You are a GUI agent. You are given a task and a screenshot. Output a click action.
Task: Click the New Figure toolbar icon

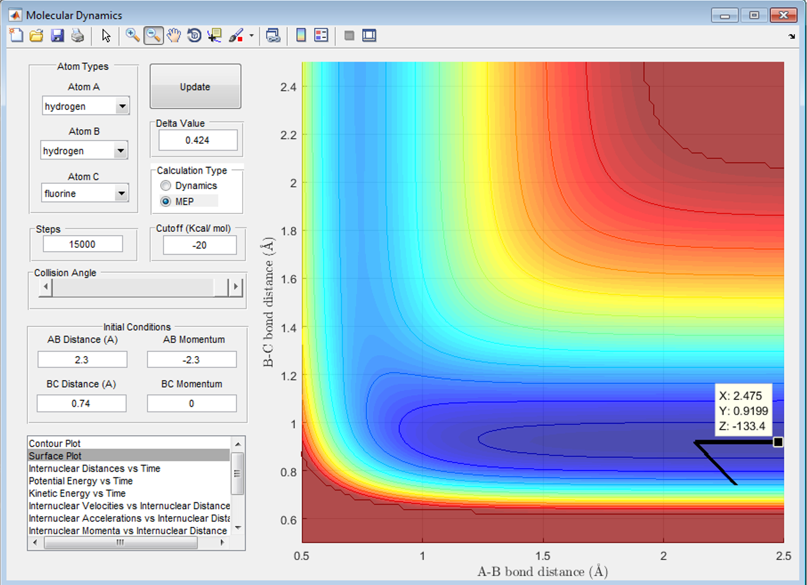pyautogui.click(x=17, y=36)
